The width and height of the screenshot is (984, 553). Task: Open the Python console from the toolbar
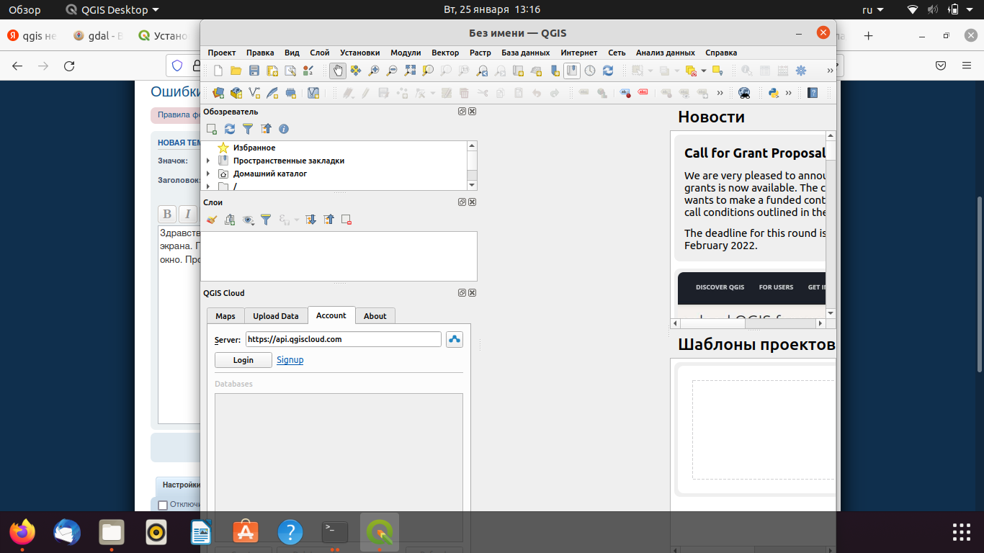pyautogui.click(x=774, y=93)
